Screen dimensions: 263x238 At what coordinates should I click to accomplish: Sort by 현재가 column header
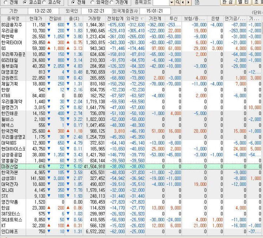tap(36, 19)
